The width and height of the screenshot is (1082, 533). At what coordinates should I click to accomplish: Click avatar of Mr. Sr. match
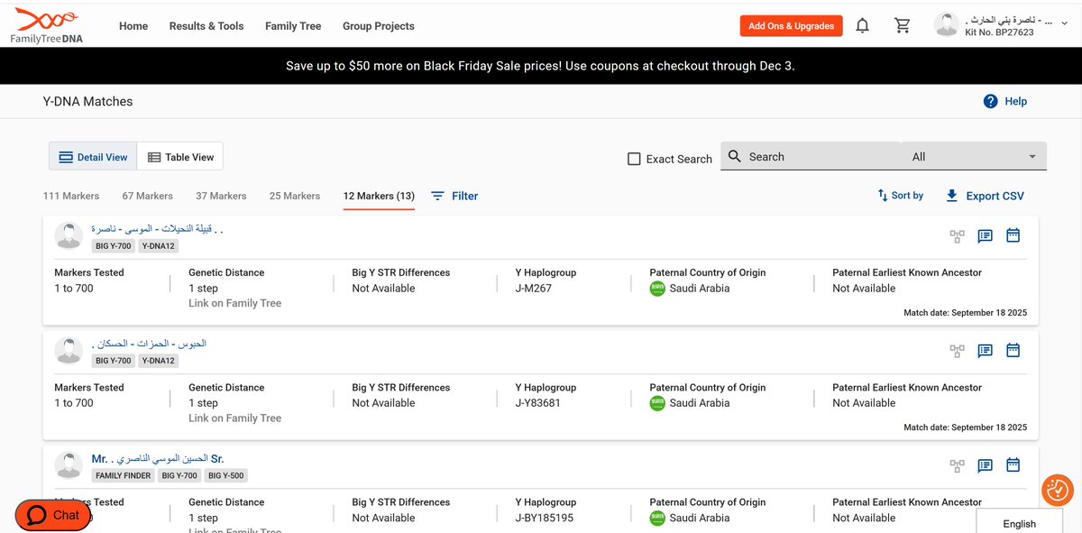pyautogui.click(x=69, y=465)
